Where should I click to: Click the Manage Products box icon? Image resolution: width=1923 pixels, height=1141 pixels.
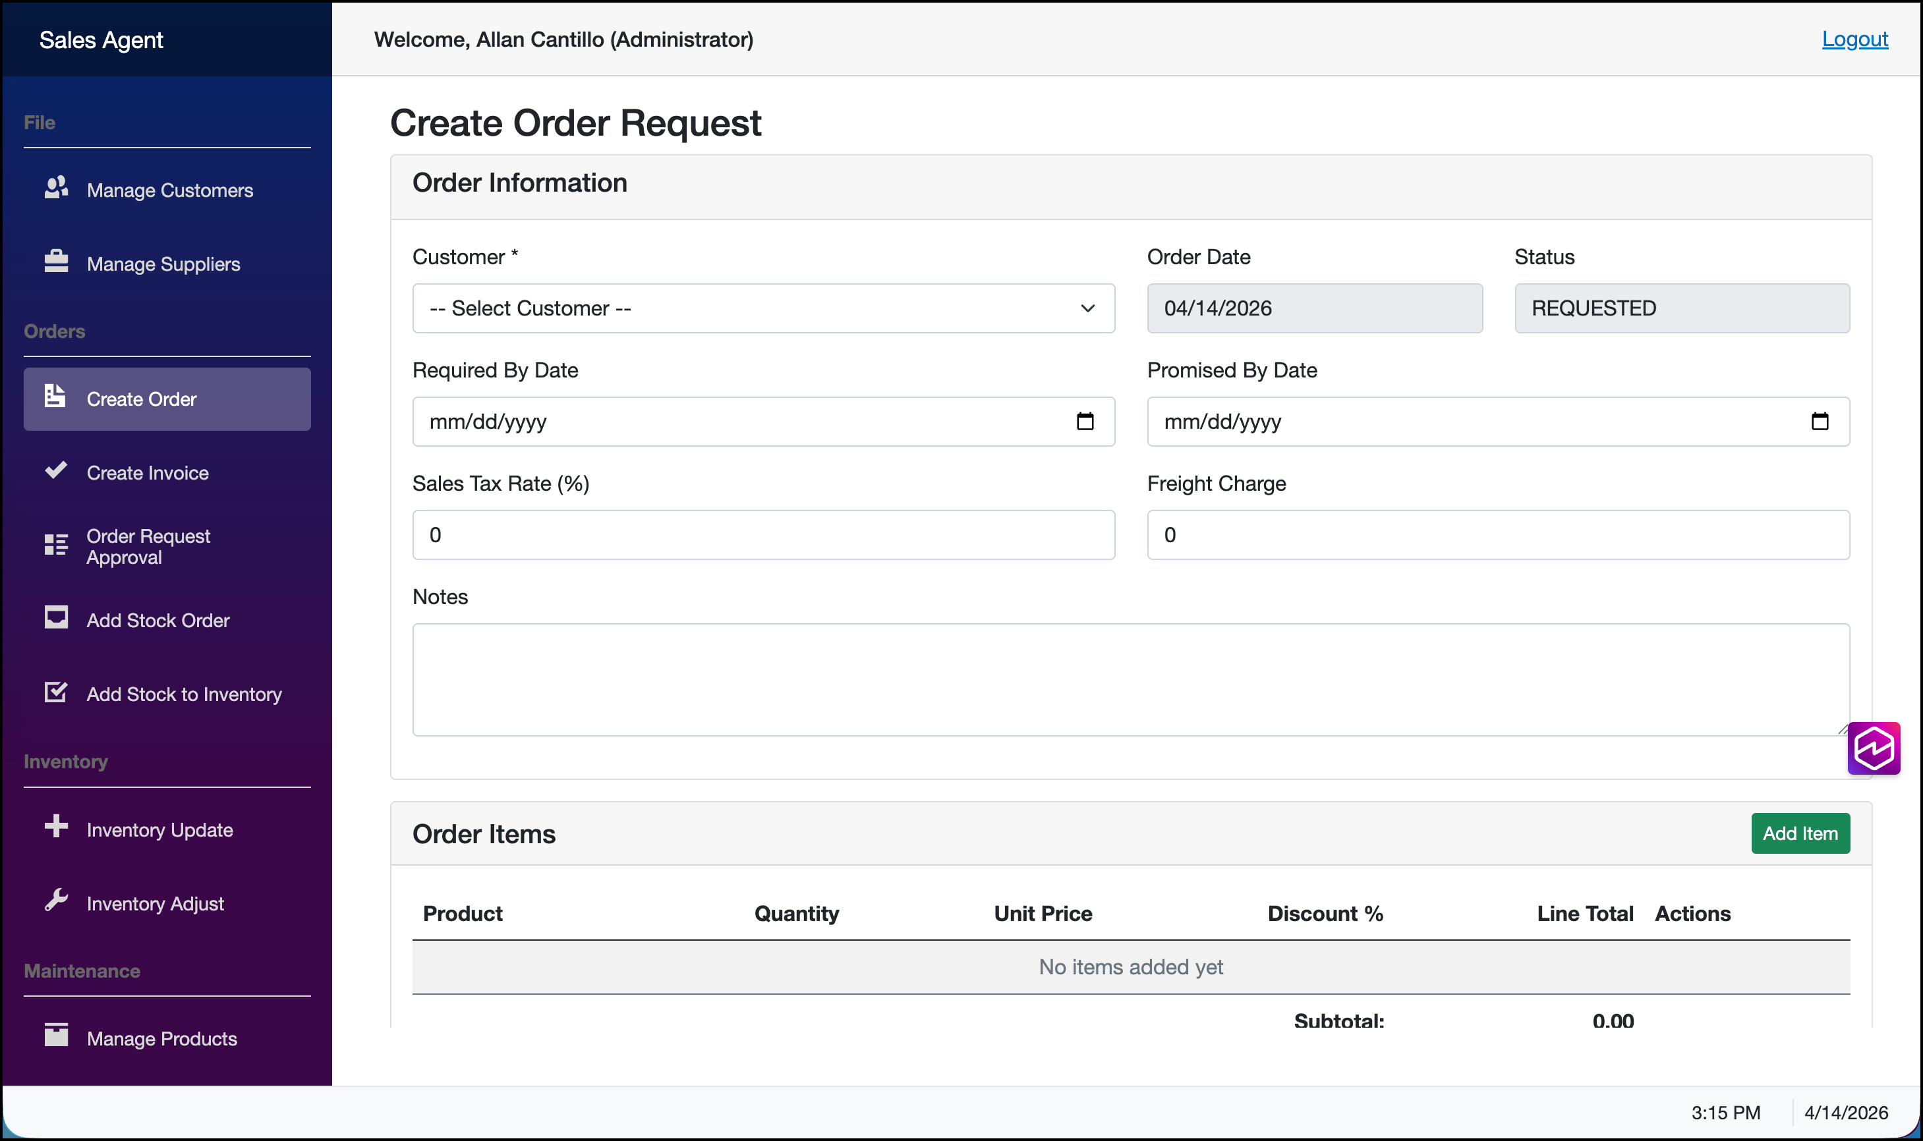pyautogui.click(x=55, y=1036)
